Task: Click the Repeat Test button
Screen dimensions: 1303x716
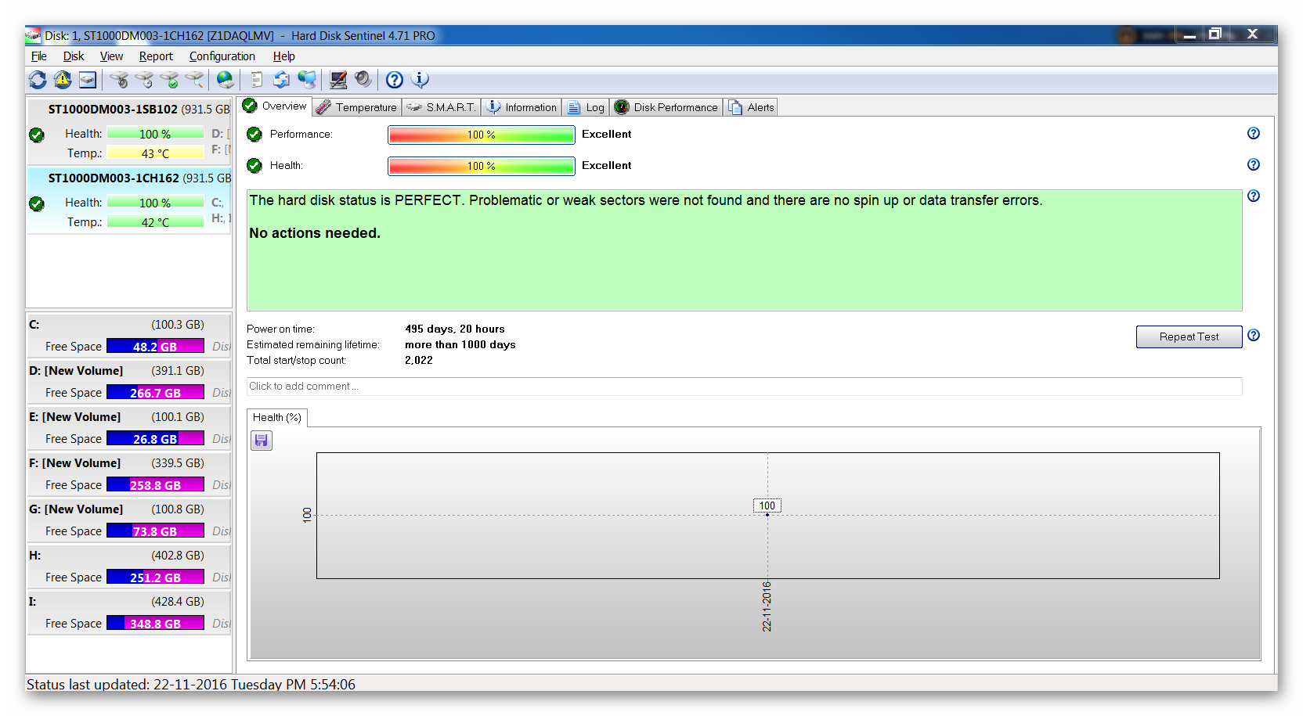Action: (x=1189, y=336)
